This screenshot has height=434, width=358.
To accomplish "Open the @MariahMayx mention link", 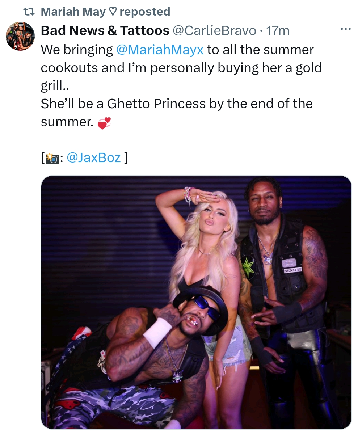I will pos(160,50).
